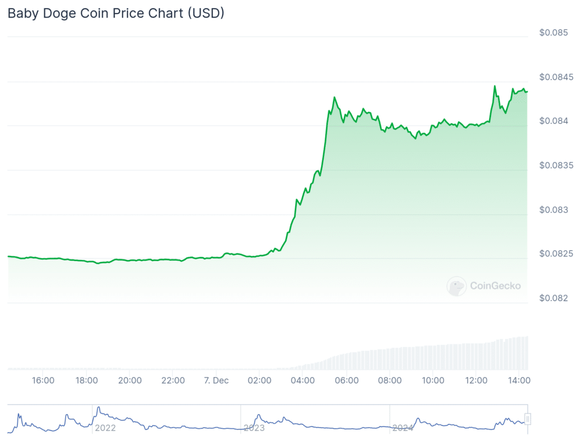Click the 2022 marker in the navigator
Viewport: 583px width, 445px height.
(x=106, y=427)
